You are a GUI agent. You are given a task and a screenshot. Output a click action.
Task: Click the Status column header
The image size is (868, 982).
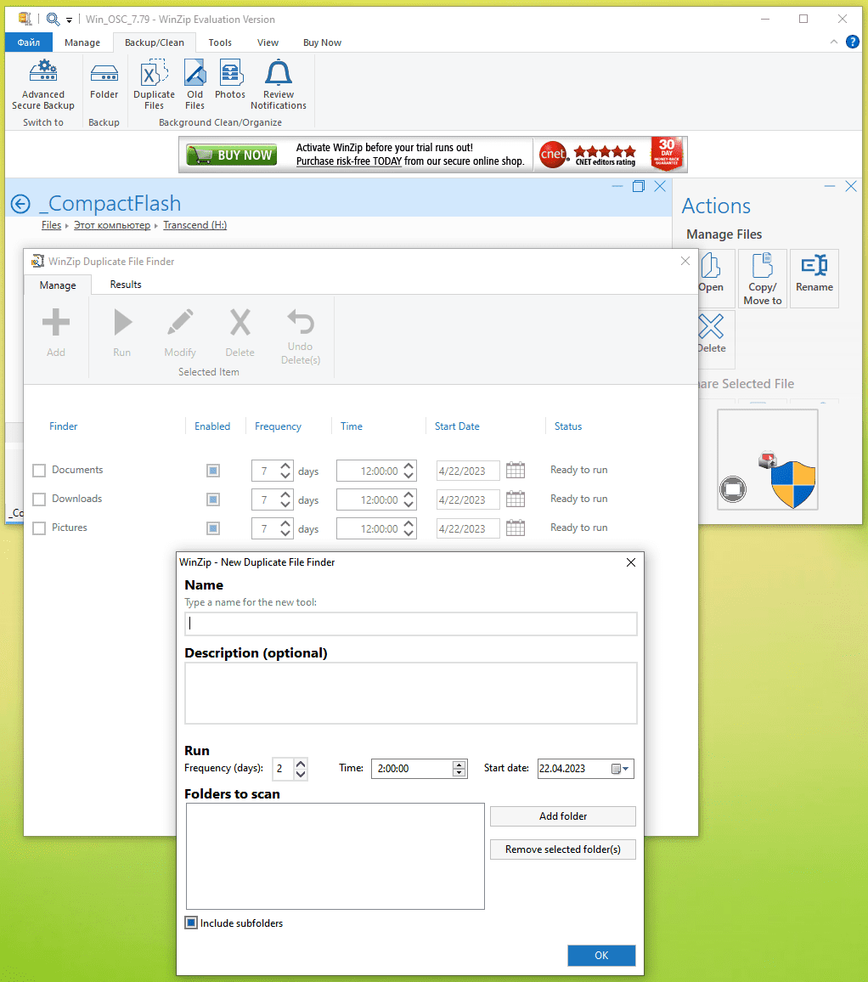point(568,426)
